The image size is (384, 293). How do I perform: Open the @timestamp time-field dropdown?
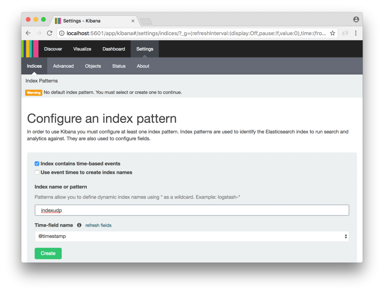click(x=192, y=236)
